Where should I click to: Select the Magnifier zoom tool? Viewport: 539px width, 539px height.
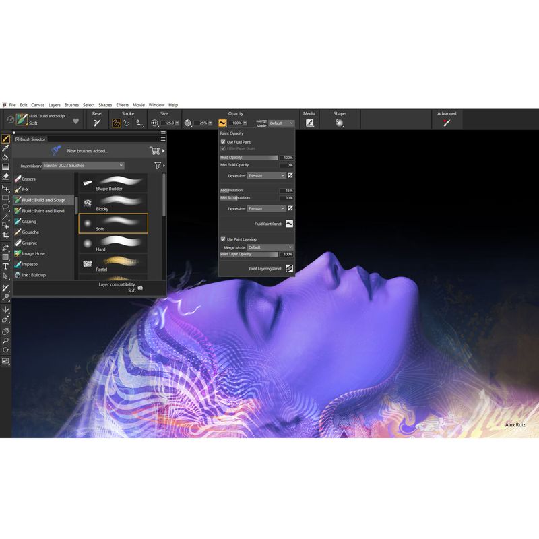pos(5,341)
